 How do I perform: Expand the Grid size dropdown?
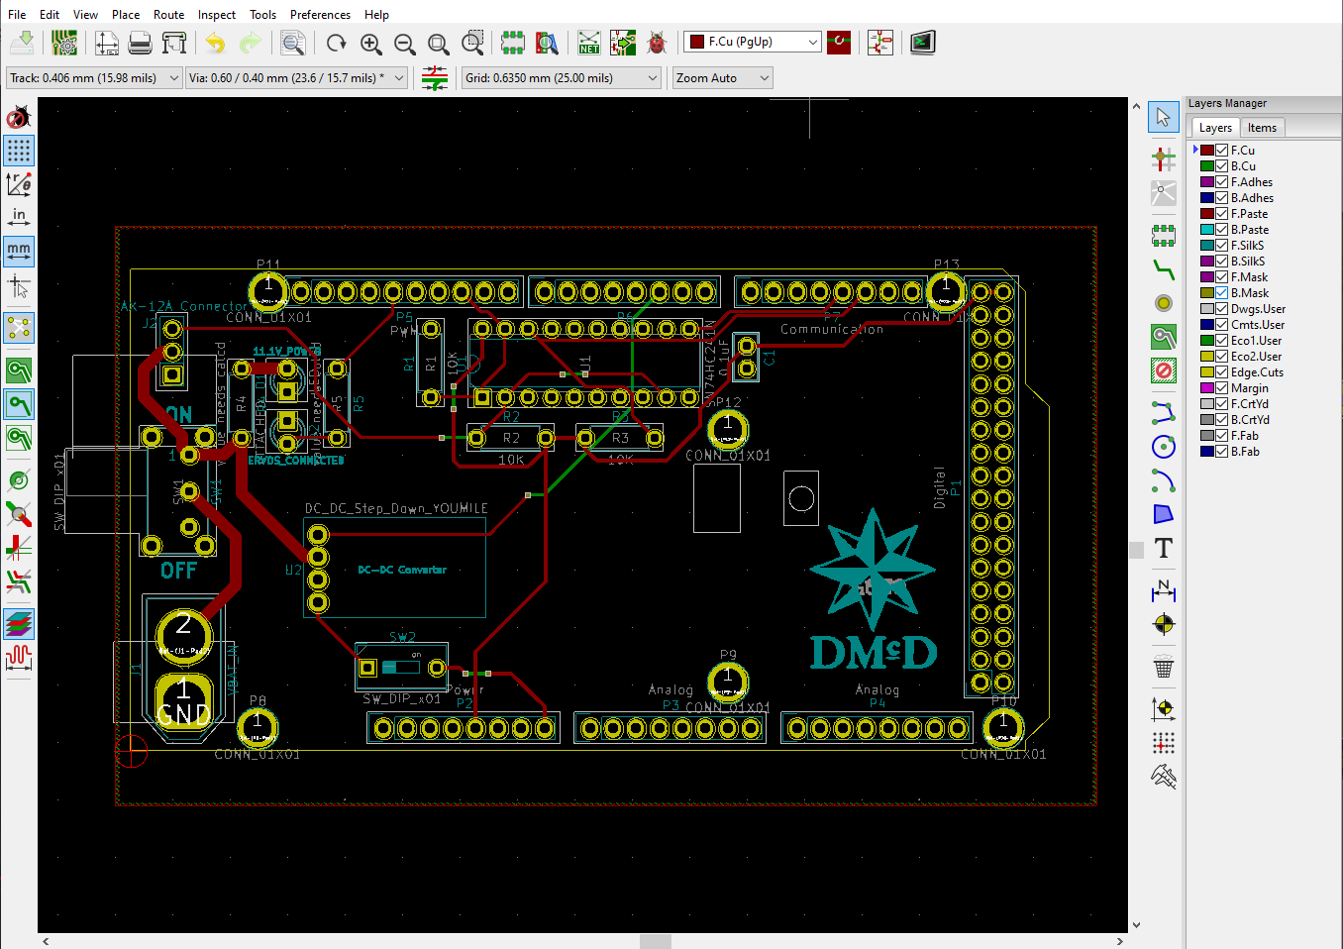tap(562, 78)
